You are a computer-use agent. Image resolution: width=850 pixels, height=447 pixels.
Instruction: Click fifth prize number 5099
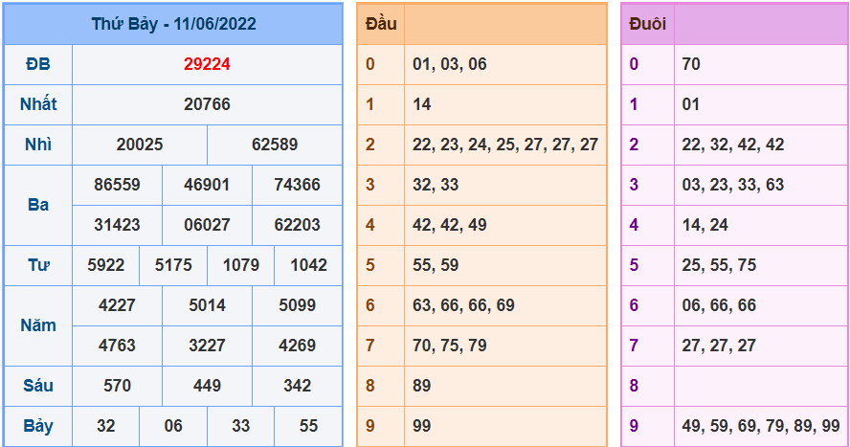[297, 305]
